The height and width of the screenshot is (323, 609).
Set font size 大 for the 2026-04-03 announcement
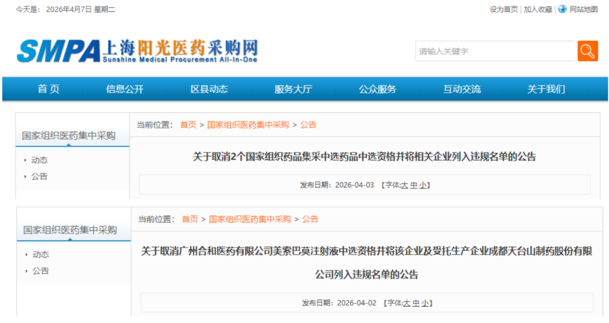tap(404, 185)
